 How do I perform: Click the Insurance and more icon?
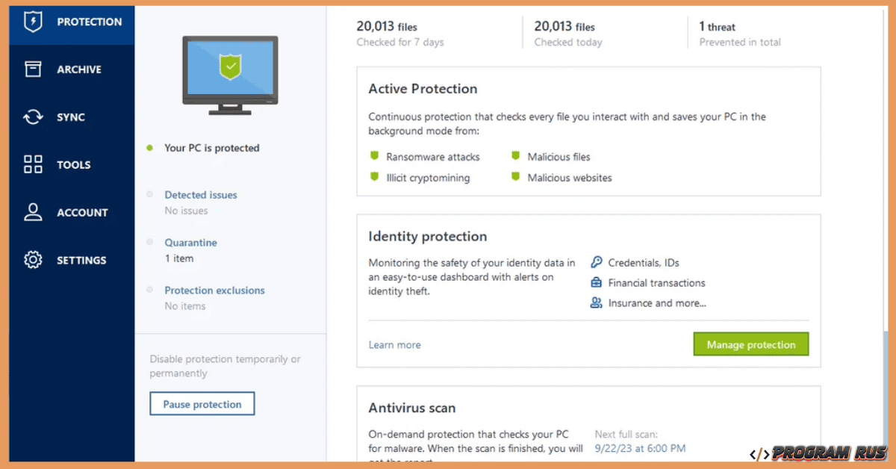(596, 302)
